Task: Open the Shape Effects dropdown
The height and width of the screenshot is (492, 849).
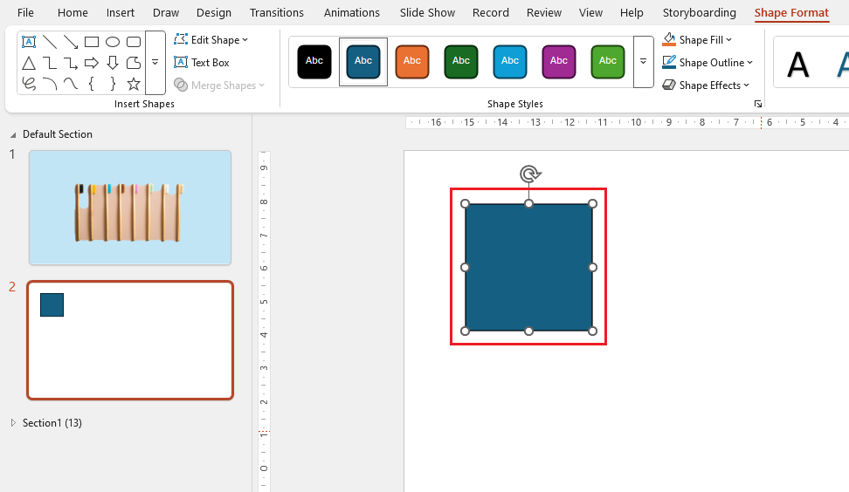Action: coord(706,85)
